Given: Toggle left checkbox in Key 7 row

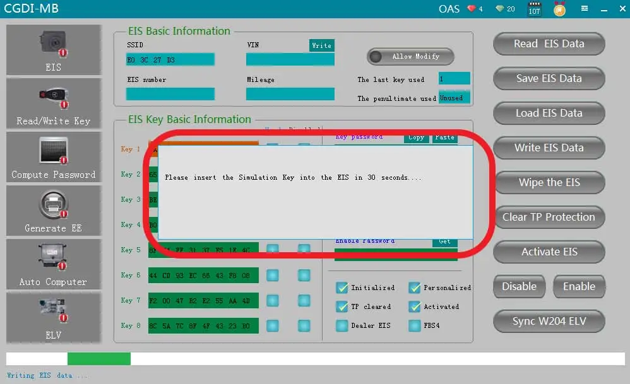Looking at the screenshot, I should 273,301.
